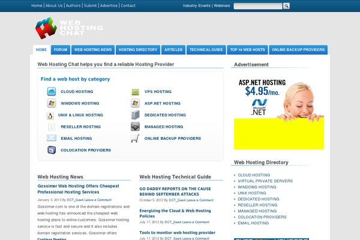Open the Online Backup Providers tab
The height and width of the screenshot is (240, 360).
pyautogui.click(x=298, y=50)
